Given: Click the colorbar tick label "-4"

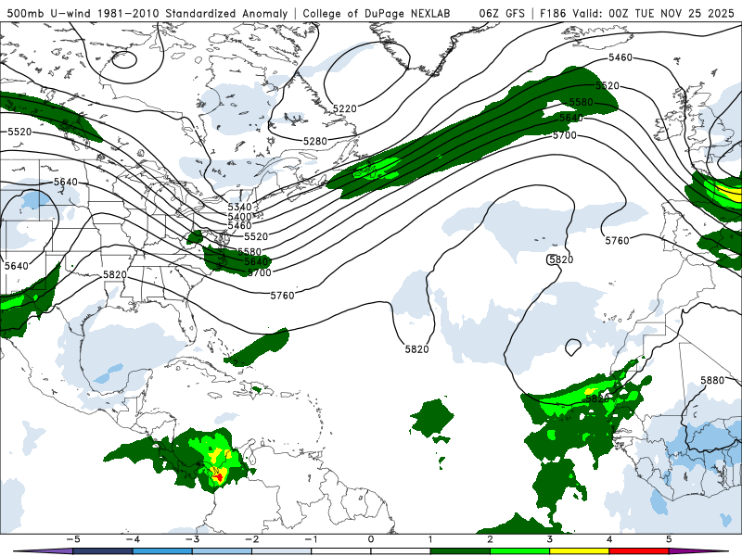Looking at the screenshot, I should tap(133, 539).
